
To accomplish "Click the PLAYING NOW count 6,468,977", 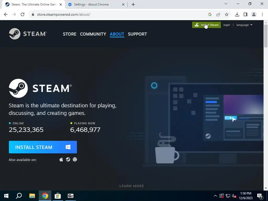I will [x=85, y=130].
